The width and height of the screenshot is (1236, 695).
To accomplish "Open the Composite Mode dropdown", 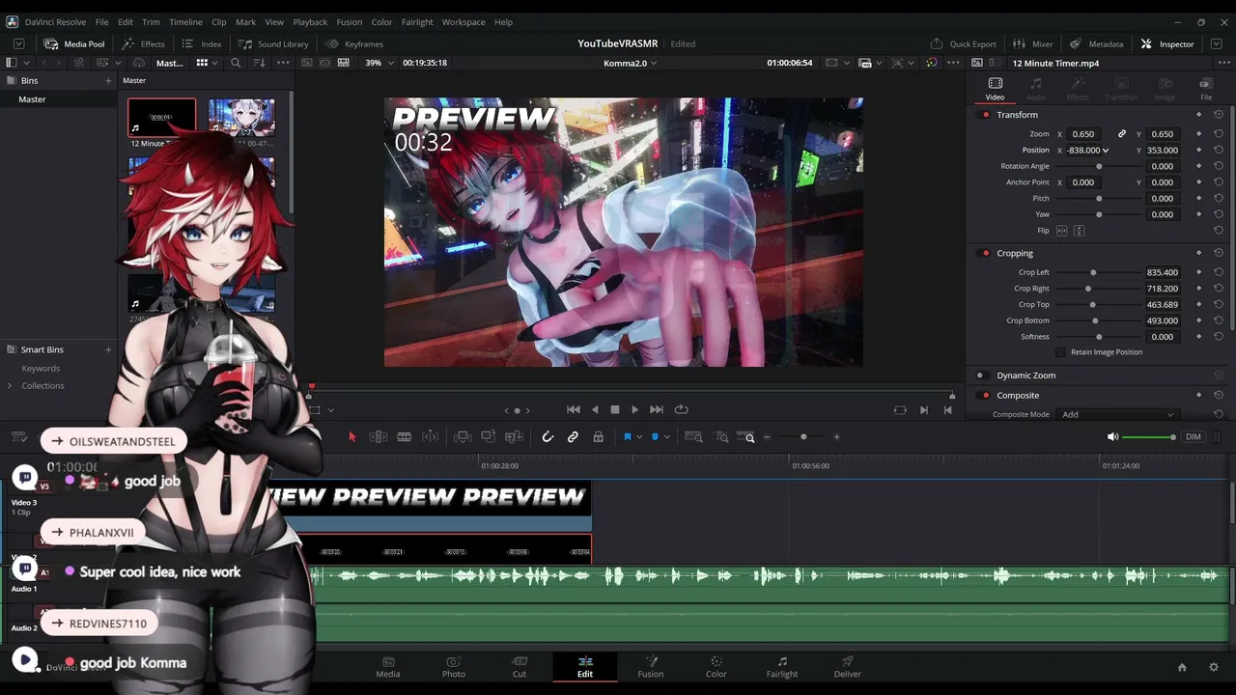I will (1117, 414).
